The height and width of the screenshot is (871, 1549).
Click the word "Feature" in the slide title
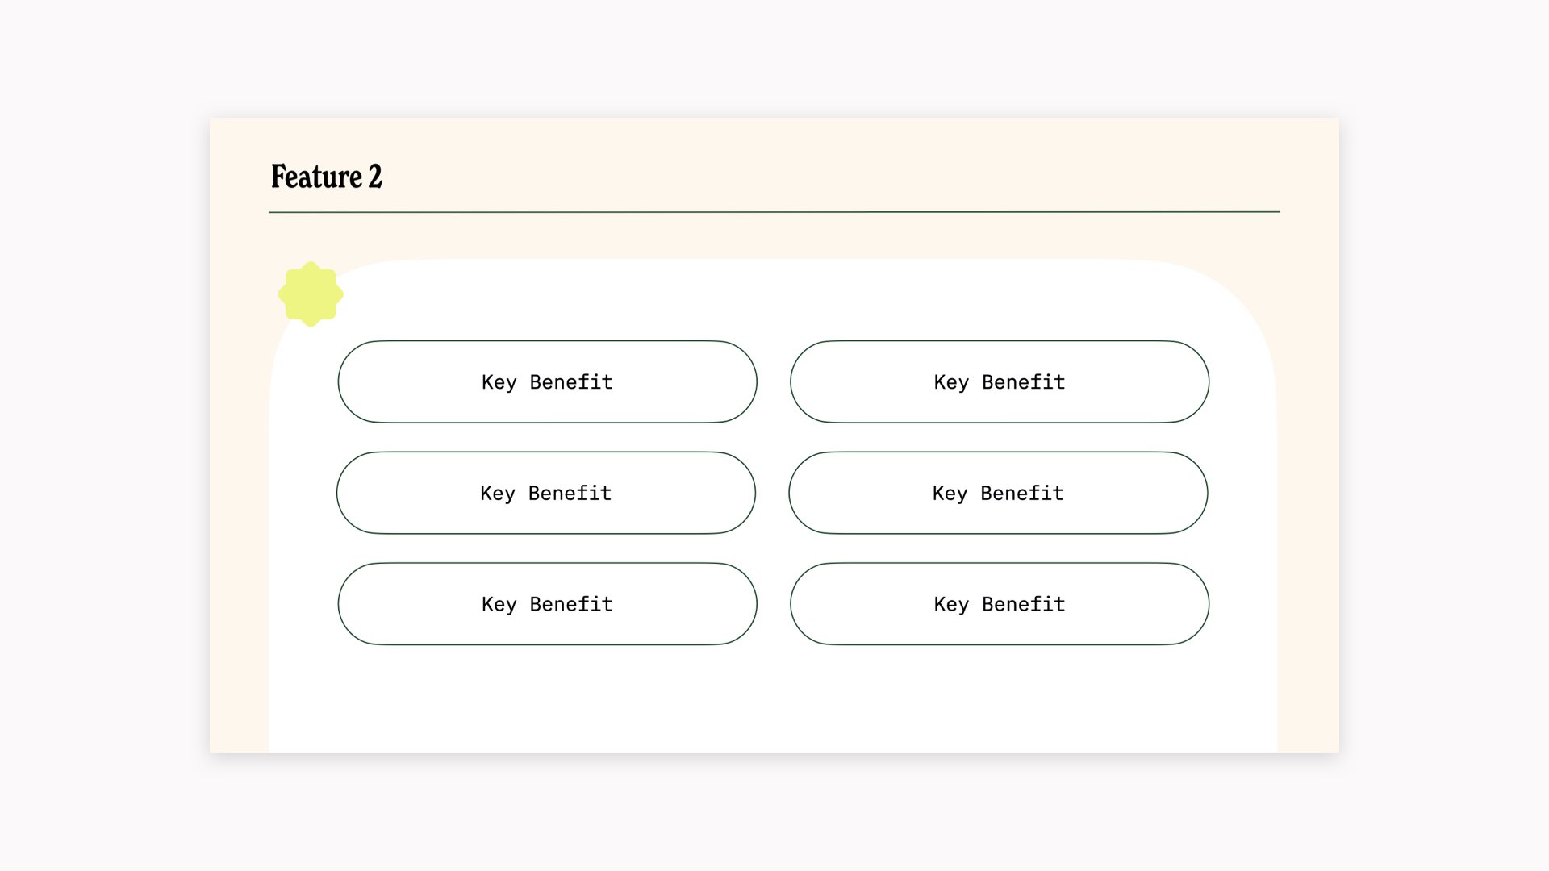[316, 177]
